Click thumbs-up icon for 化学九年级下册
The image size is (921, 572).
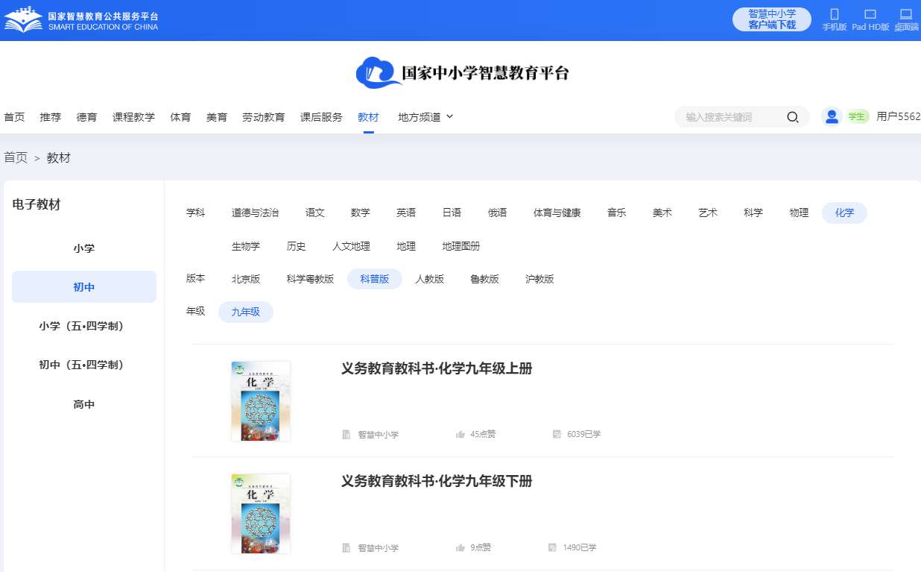[x=460, y=547]
